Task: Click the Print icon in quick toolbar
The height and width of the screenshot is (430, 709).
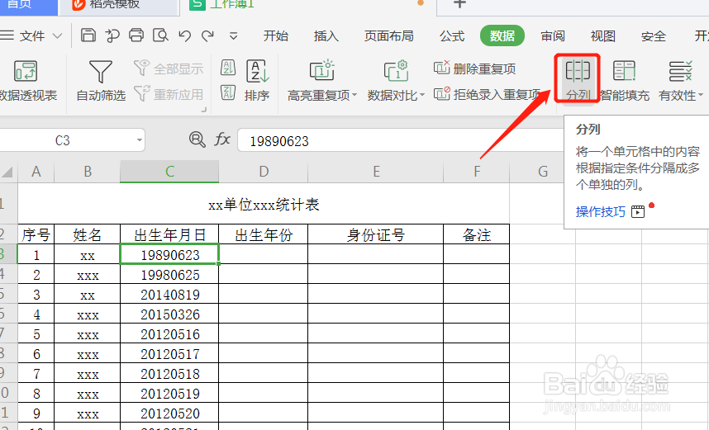Action: [x=136, y=35]
